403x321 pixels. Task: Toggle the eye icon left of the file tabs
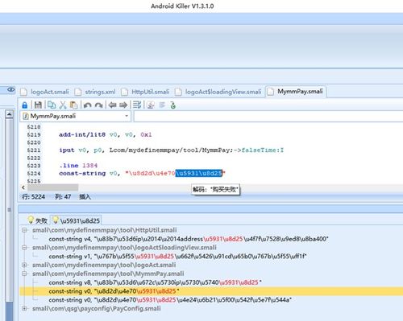tap(11, 89)
